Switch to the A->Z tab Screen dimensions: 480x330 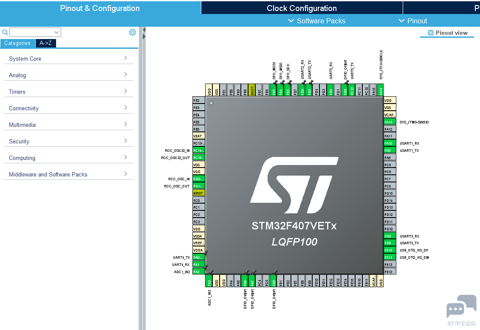coord(45,43)
